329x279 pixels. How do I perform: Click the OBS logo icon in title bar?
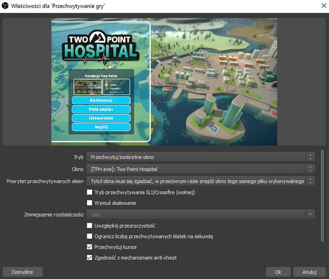click(5, 6)
